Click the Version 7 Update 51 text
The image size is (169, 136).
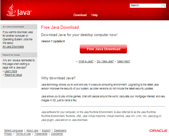(x=53, y=41)
